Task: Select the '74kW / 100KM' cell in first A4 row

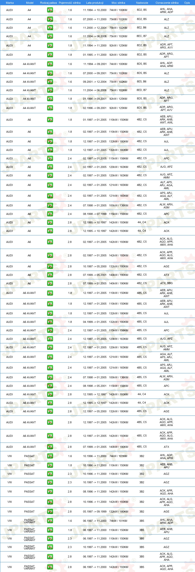Action: [118, 10]
